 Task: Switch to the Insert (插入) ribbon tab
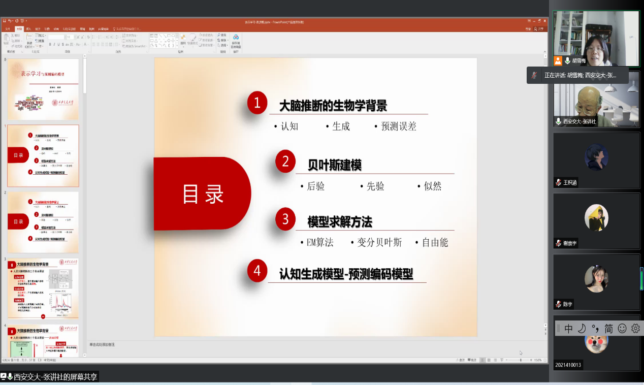point(28,29)
